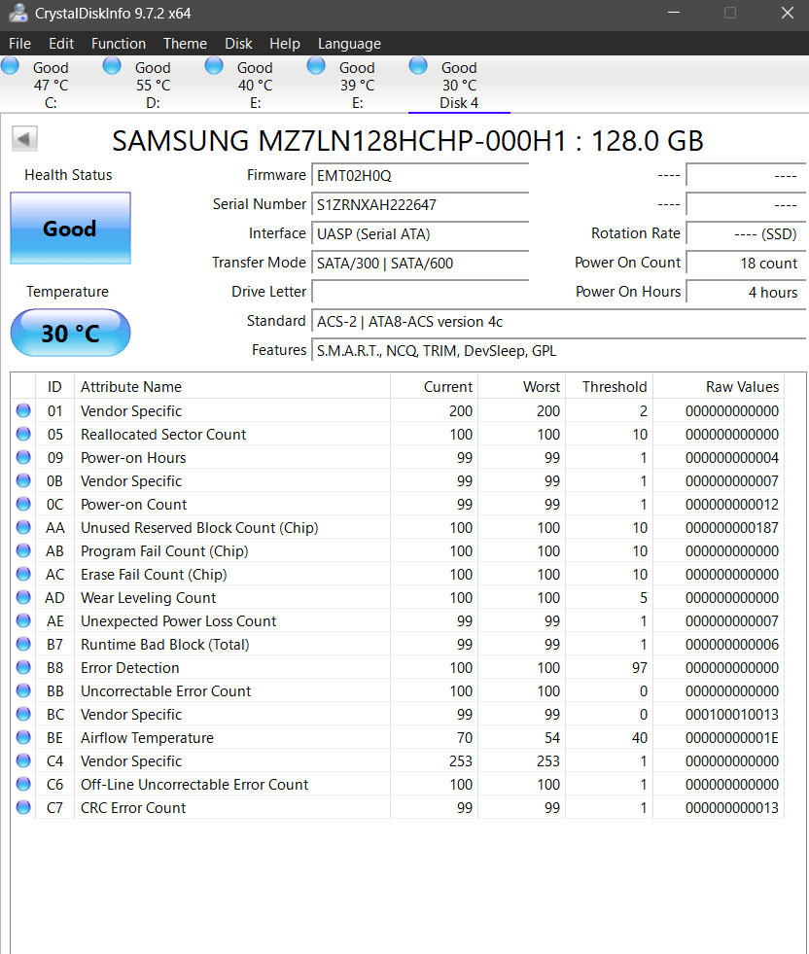
Task: Select the 'Wear Leveling Count' attribute text
Action: click(x=149, y=598)
